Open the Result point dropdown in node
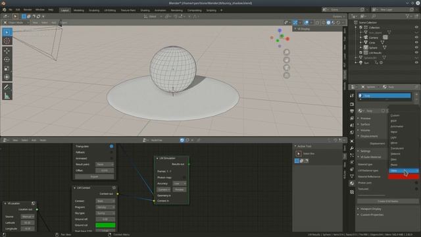The image size is (421, 237). [105, 164]
